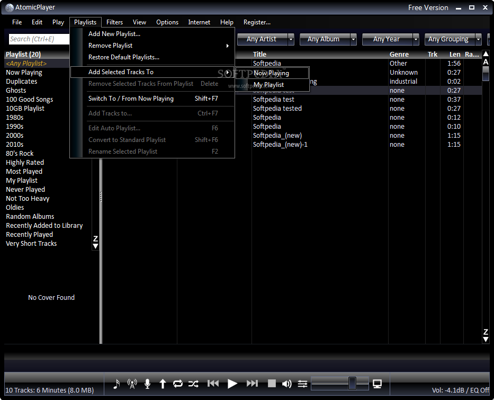Select the Softpedia_(new)-1 track
The height and width of the screenshot is (400, 494).
(x=280, y=145)
